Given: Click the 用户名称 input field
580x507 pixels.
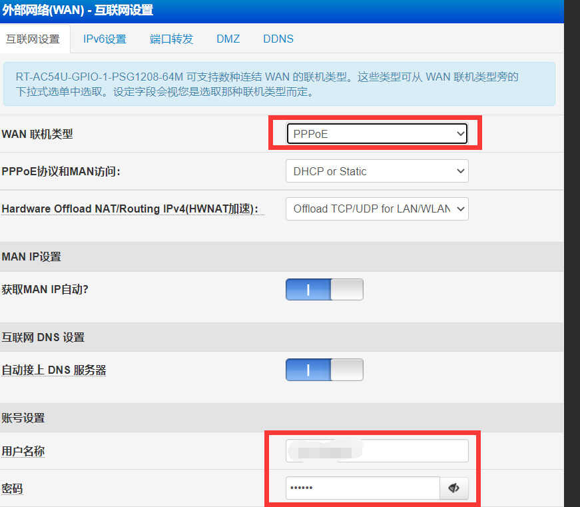Looking at the screenshot, I should tap(377, 451).
